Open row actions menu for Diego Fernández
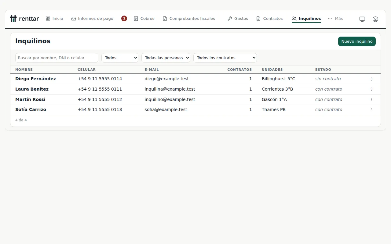391x244 pixels. coord(371,79)
